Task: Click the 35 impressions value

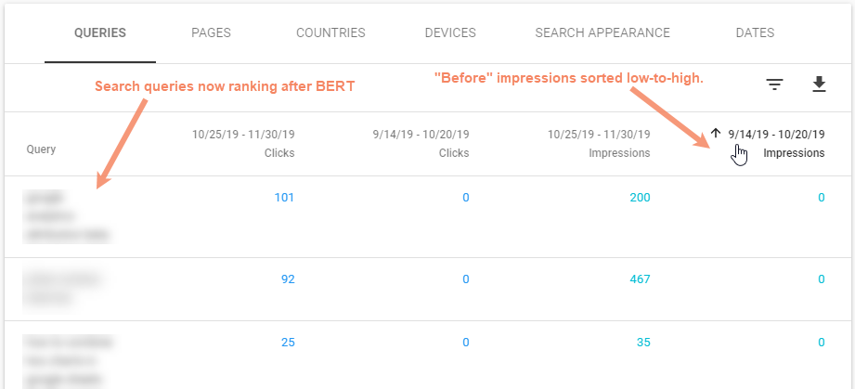Action: click(x=642, y=342)
